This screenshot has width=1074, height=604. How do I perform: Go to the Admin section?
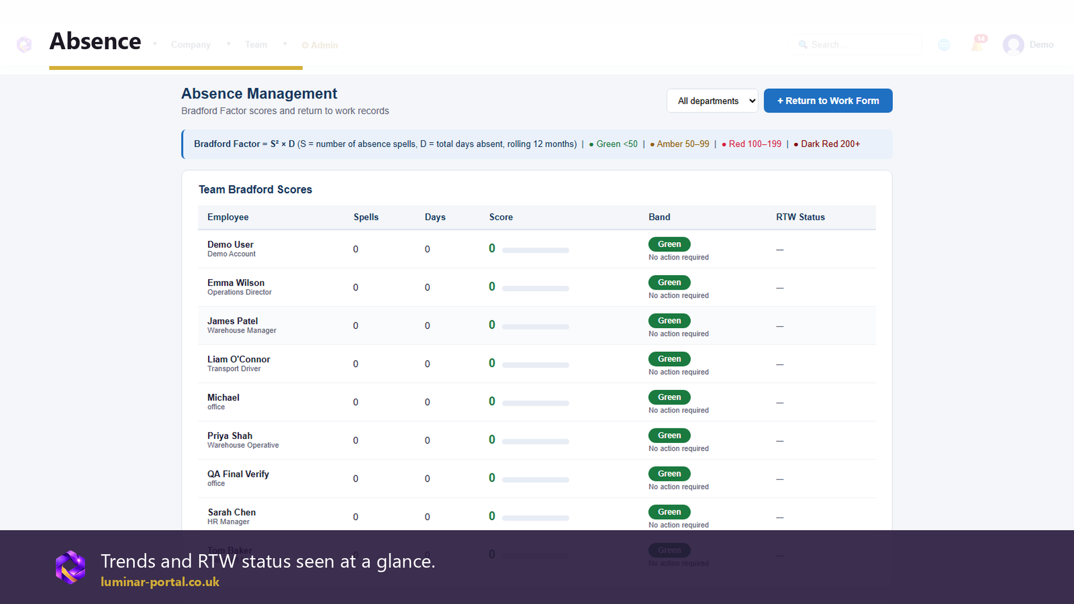[320, 45]
